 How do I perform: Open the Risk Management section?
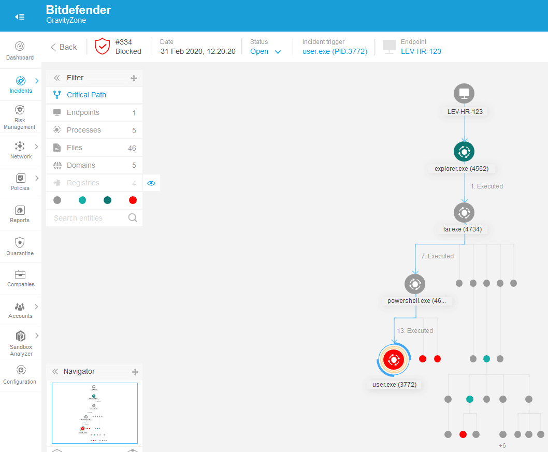click(20, 117)
